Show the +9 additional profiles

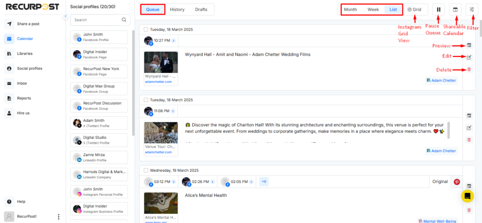(264, 182)
